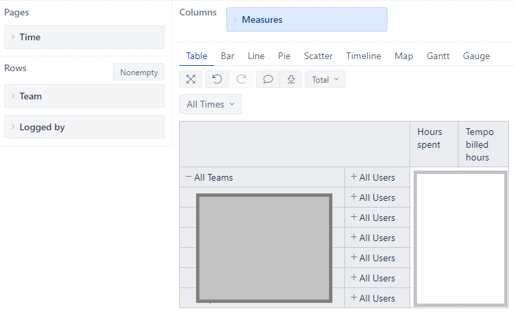Collapse the All Teams row
The image size is (515, 319).
(189, 177)
